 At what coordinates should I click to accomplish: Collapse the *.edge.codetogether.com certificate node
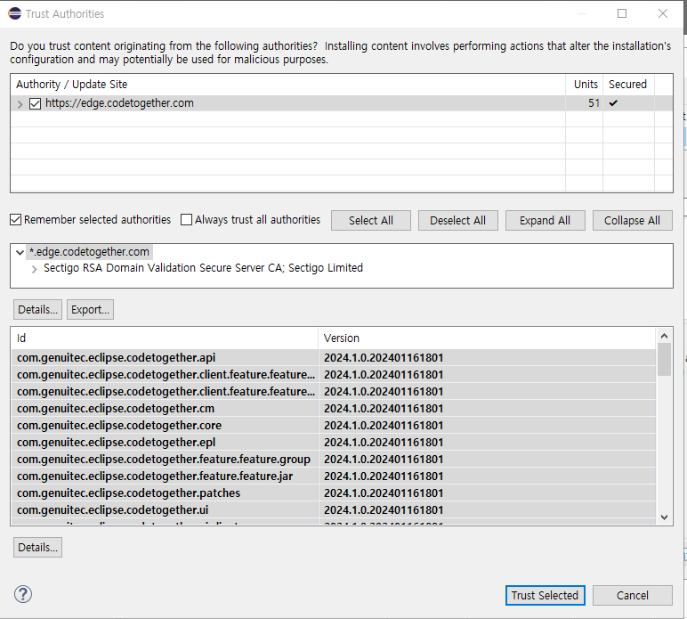pos(20,252)
